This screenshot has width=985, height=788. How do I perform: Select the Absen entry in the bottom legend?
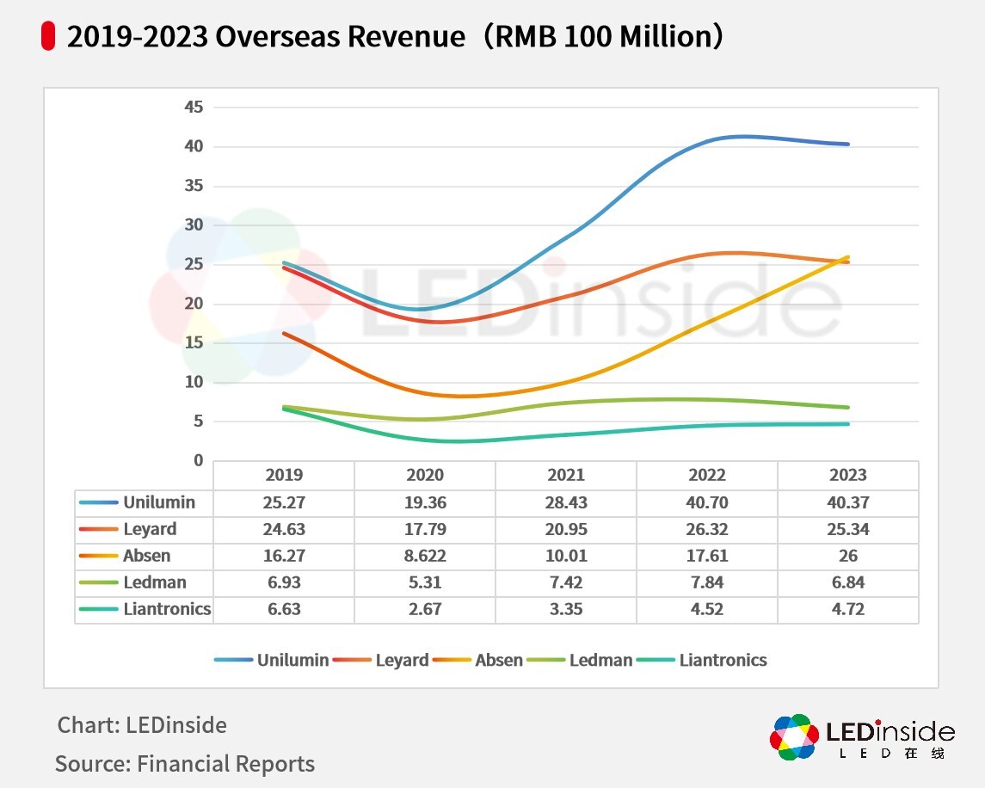tap(498, 660)
